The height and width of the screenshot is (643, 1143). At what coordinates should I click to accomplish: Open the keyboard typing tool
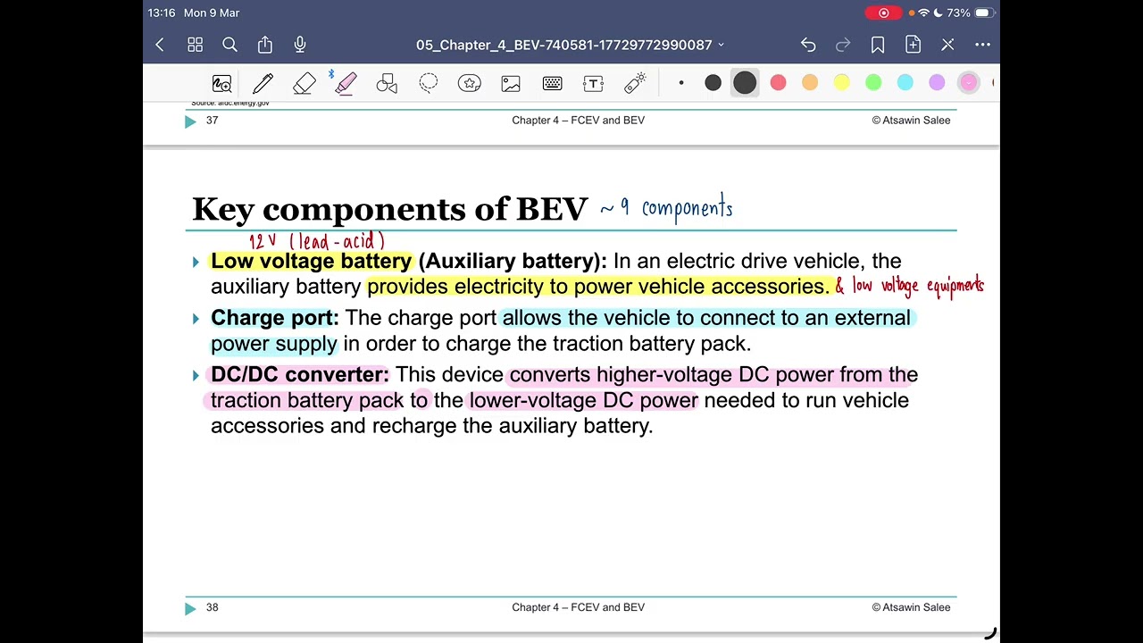point(552,84)
